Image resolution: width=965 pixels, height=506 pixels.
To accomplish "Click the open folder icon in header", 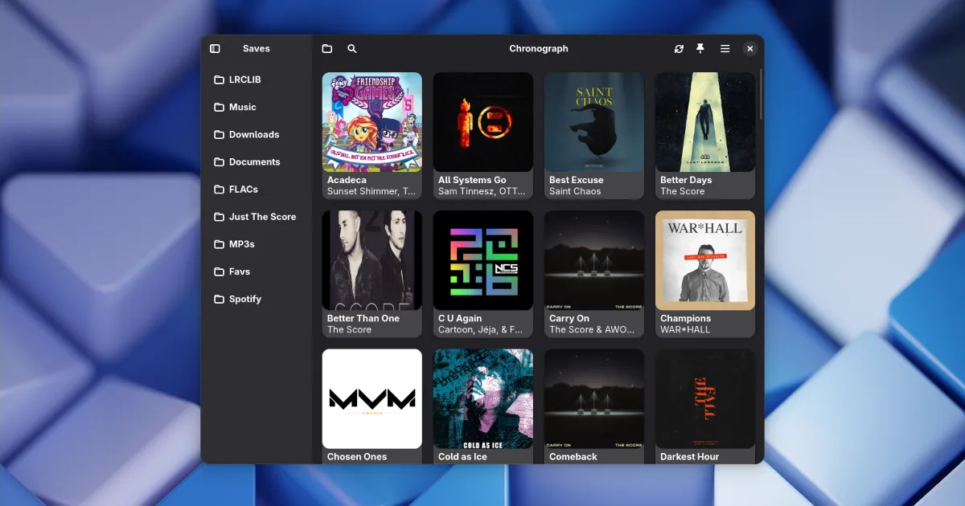I will [327, 49].
